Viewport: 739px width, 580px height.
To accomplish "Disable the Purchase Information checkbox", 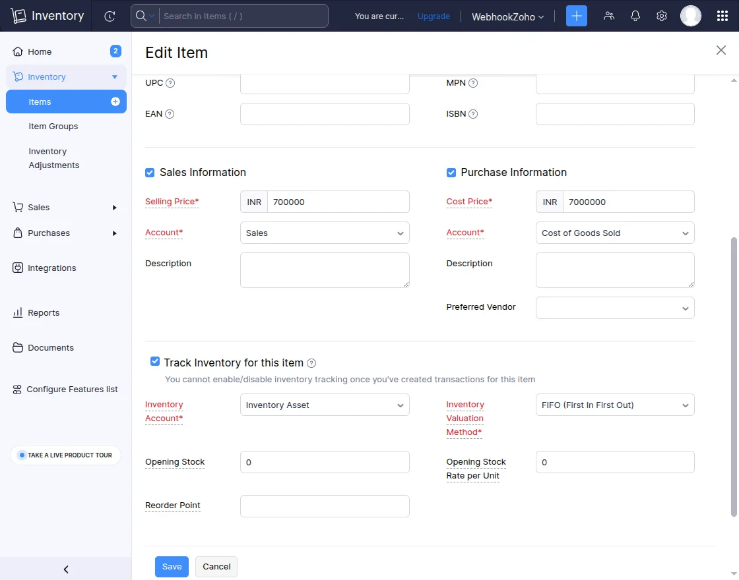I will click(x=451, y=172).
